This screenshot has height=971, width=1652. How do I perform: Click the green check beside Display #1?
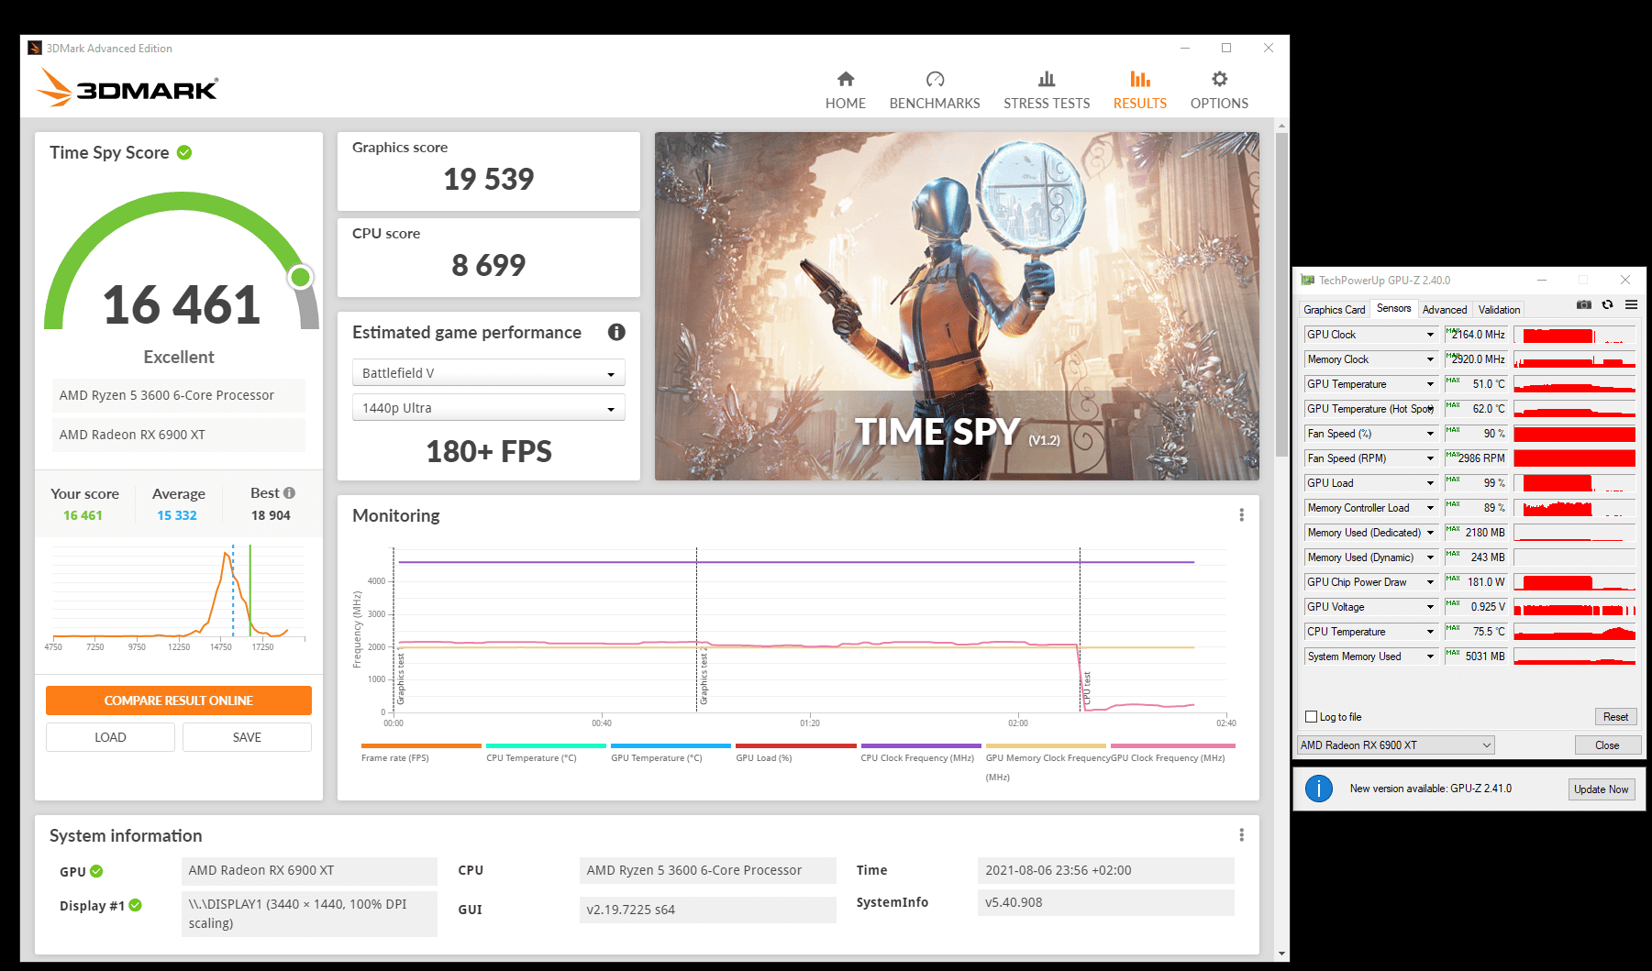coord(136,905)
